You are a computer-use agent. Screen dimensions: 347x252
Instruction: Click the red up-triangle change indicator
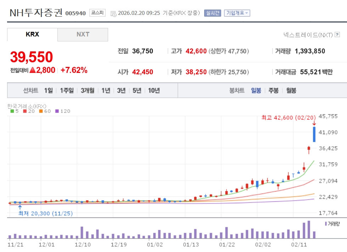point(33,70)
